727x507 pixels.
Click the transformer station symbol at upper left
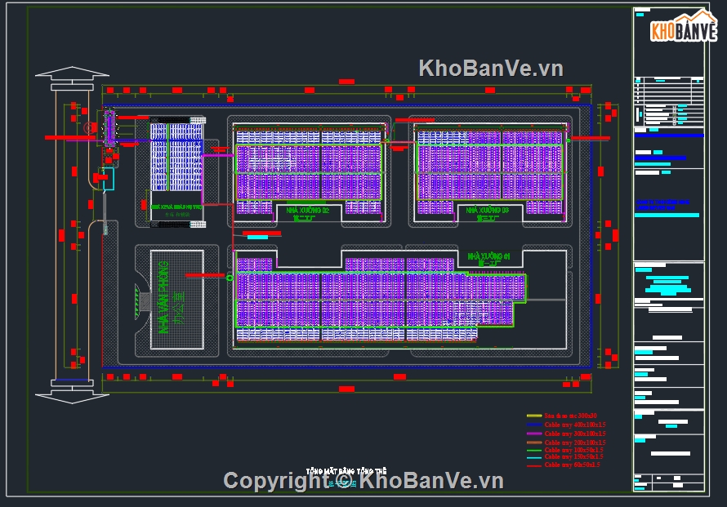[x=109, y=127]
